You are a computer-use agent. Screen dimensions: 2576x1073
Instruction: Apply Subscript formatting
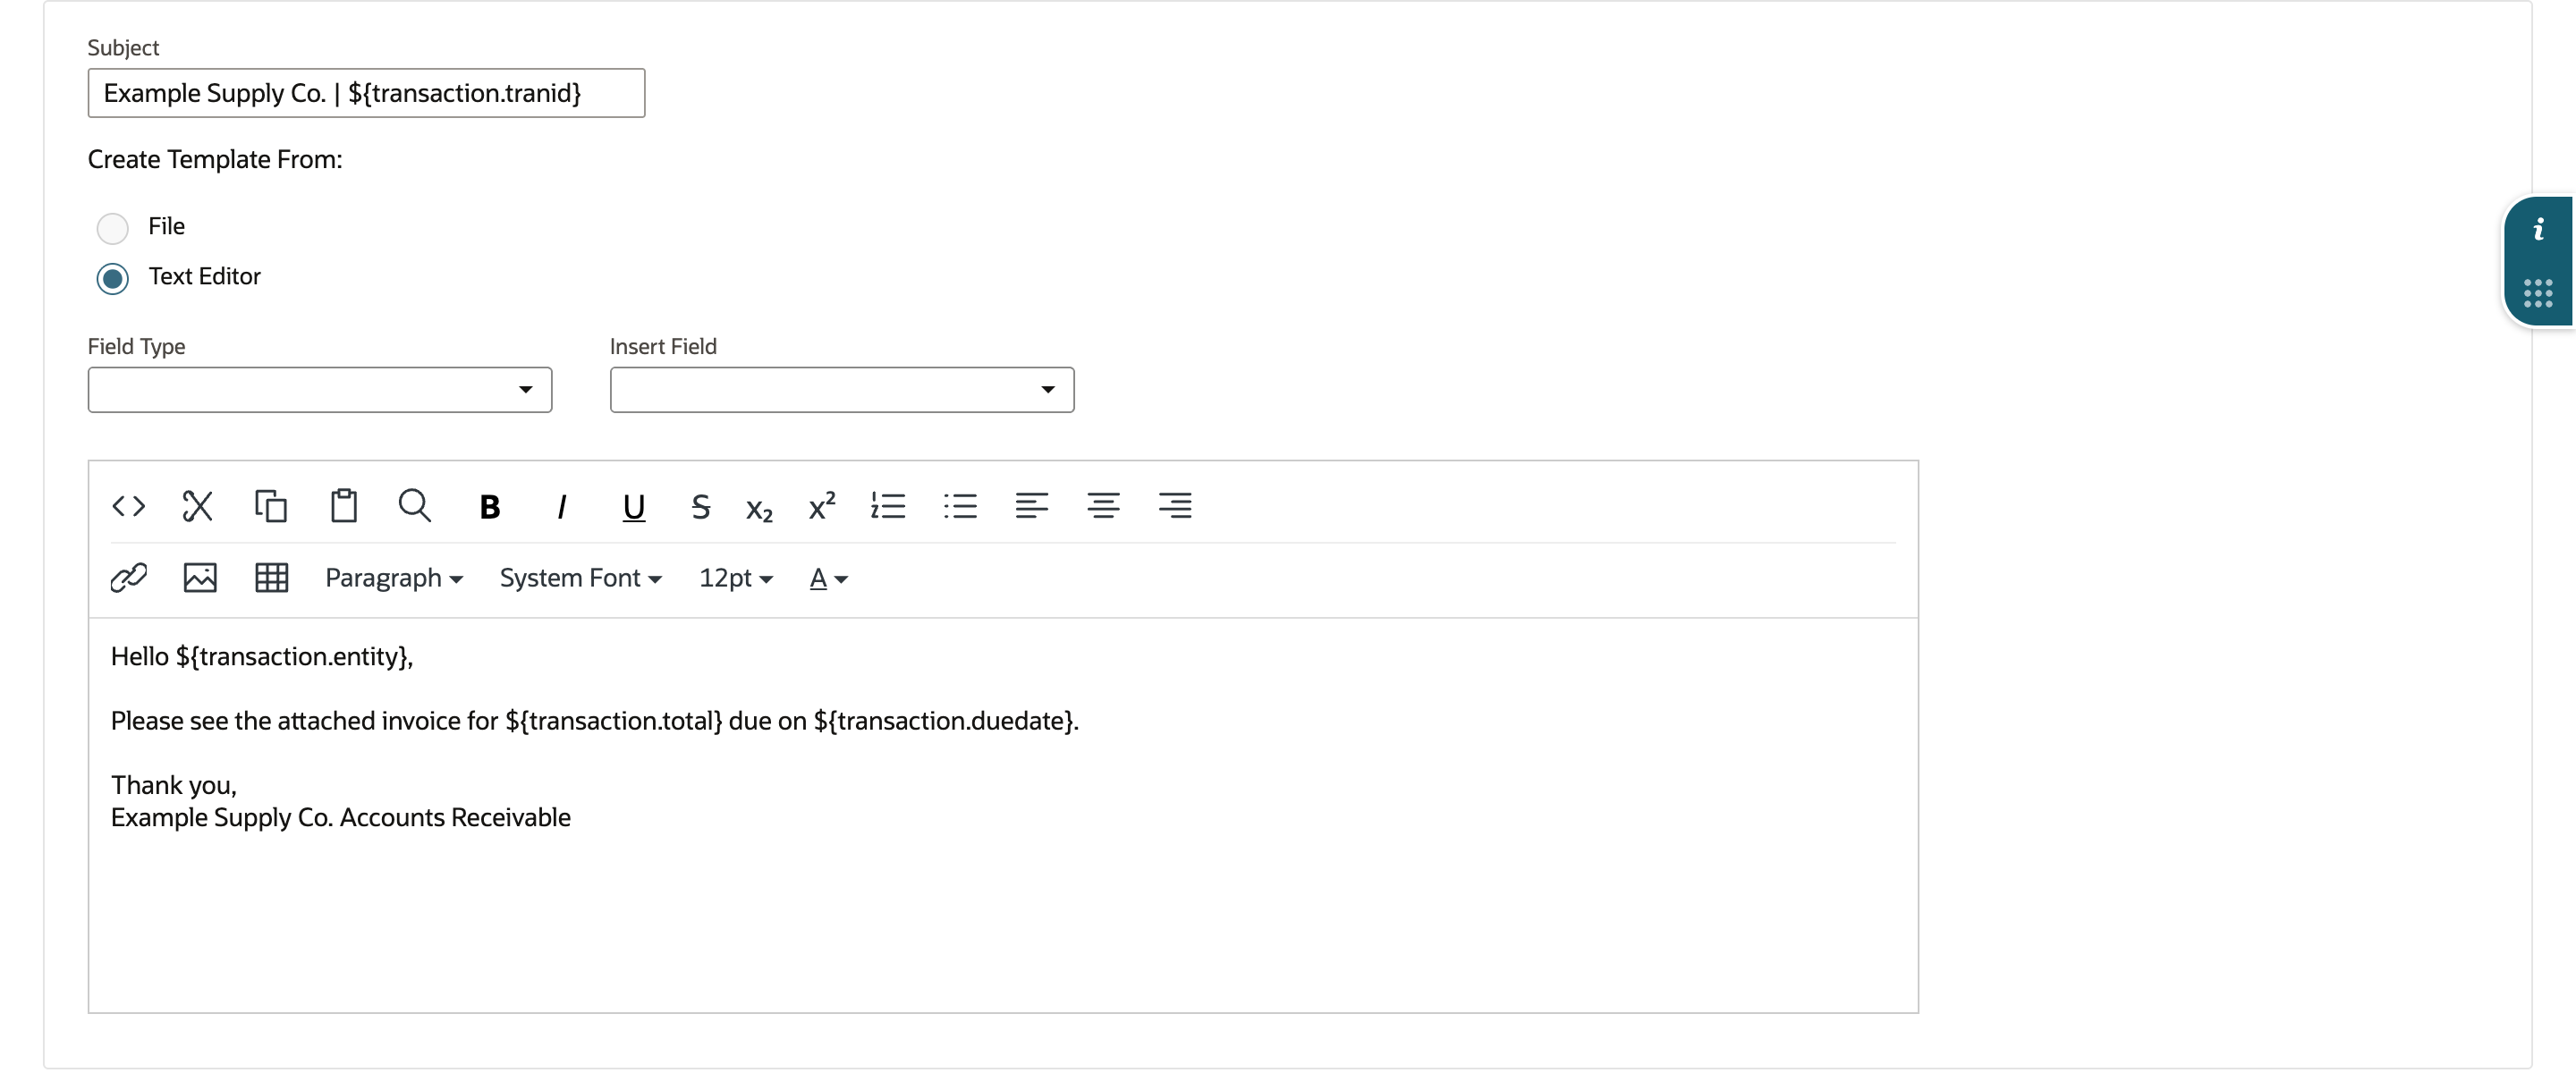click(x=760, y=509)
